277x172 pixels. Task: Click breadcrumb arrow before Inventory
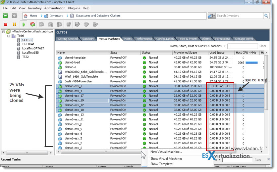coord(41,16)
